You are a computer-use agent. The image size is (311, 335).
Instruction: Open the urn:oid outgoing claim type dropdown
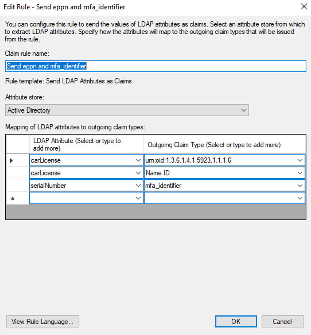[x=300, y=160]
